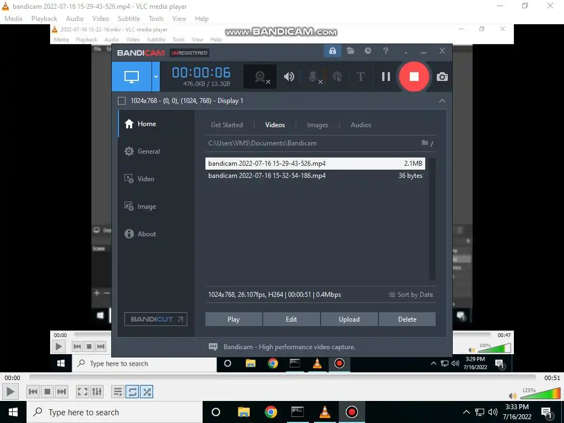Screen dimensions: 564x423
Task: Adjust the outer VLC 125% volume slider
Action: 540,394
